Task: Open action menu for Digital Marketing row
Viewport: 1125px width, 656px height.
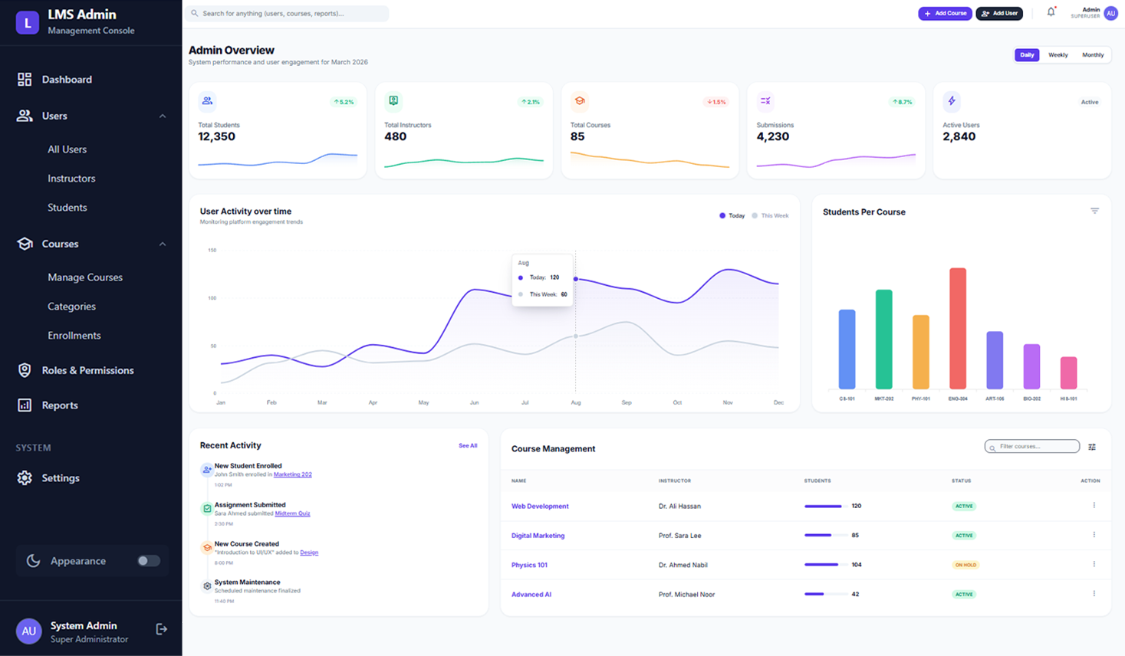Action: coord(1094,535)
